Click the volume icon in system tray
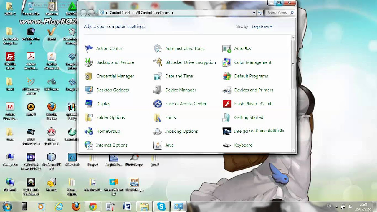The image size is (377, 212). 350,207
